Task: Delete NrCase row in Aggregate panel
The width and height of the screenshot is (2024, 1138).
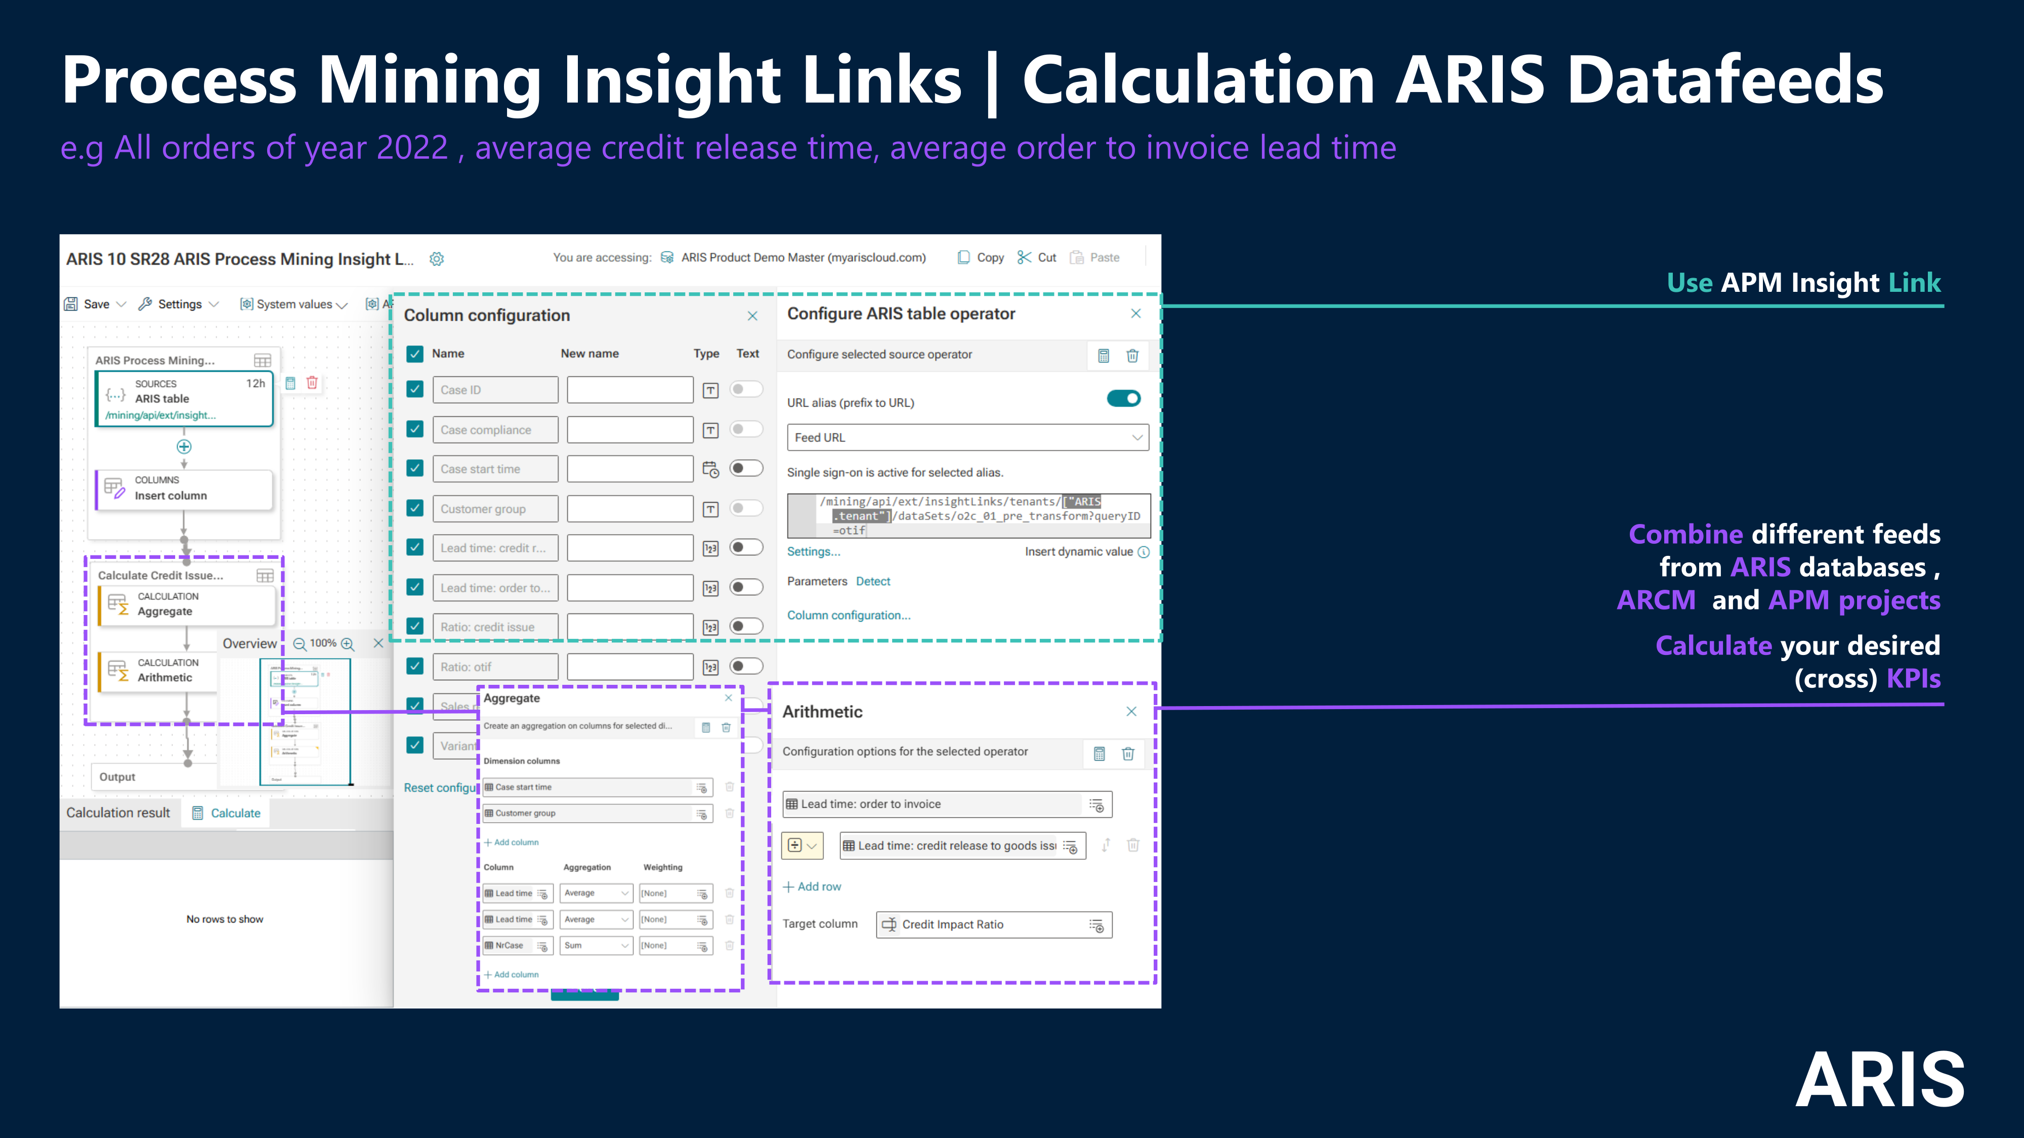Action: click(x=729, y=946)
